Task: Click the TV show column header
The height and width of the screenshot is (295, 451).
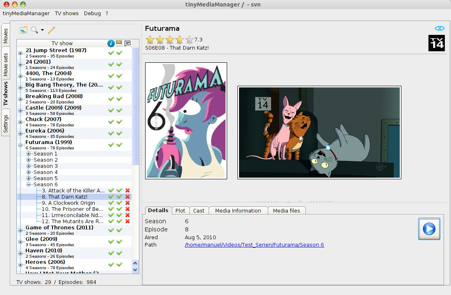Action: click(x=62, y=43)
